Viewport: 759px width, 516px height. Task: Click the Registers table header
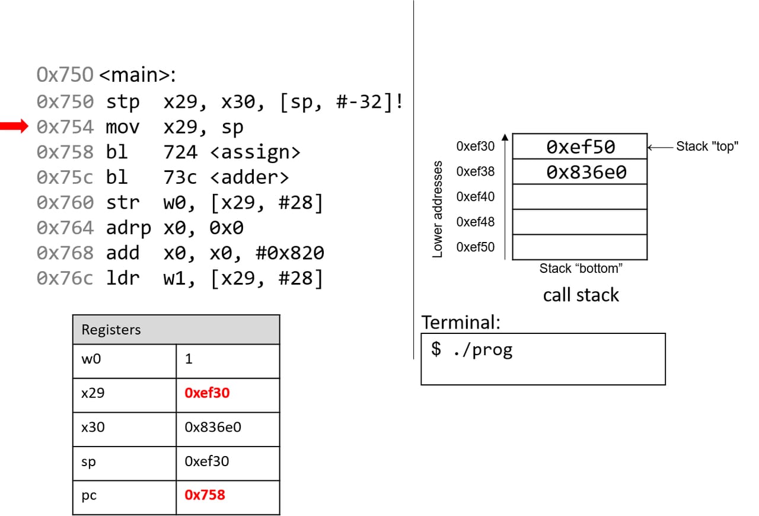(176, 330)
